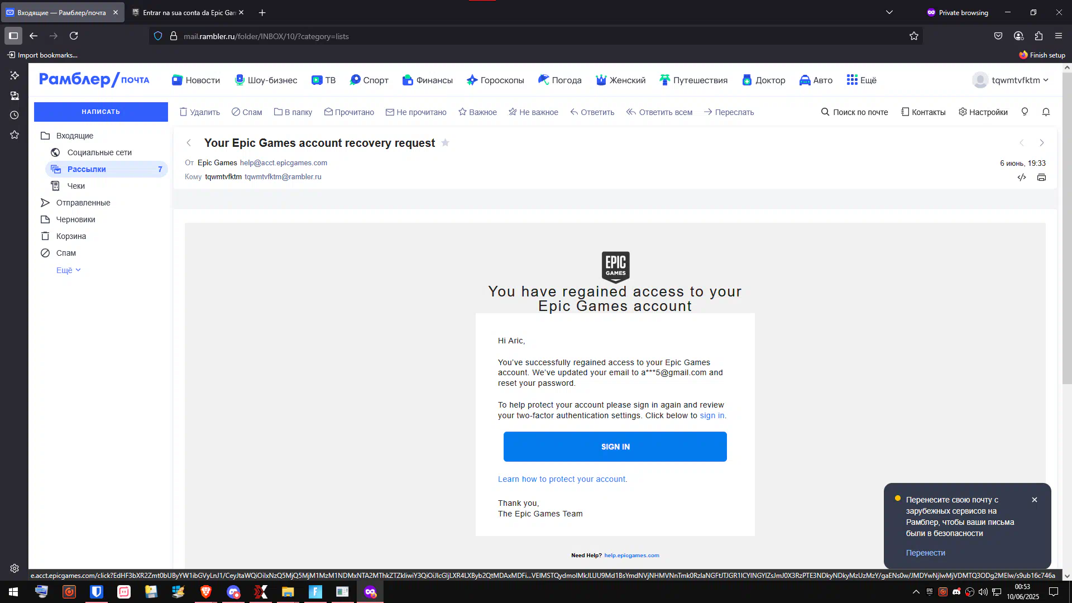This screenshot has width=1072, height=603.
Task: Mark the email as Прочитано
Action: [x=349, y=112]
